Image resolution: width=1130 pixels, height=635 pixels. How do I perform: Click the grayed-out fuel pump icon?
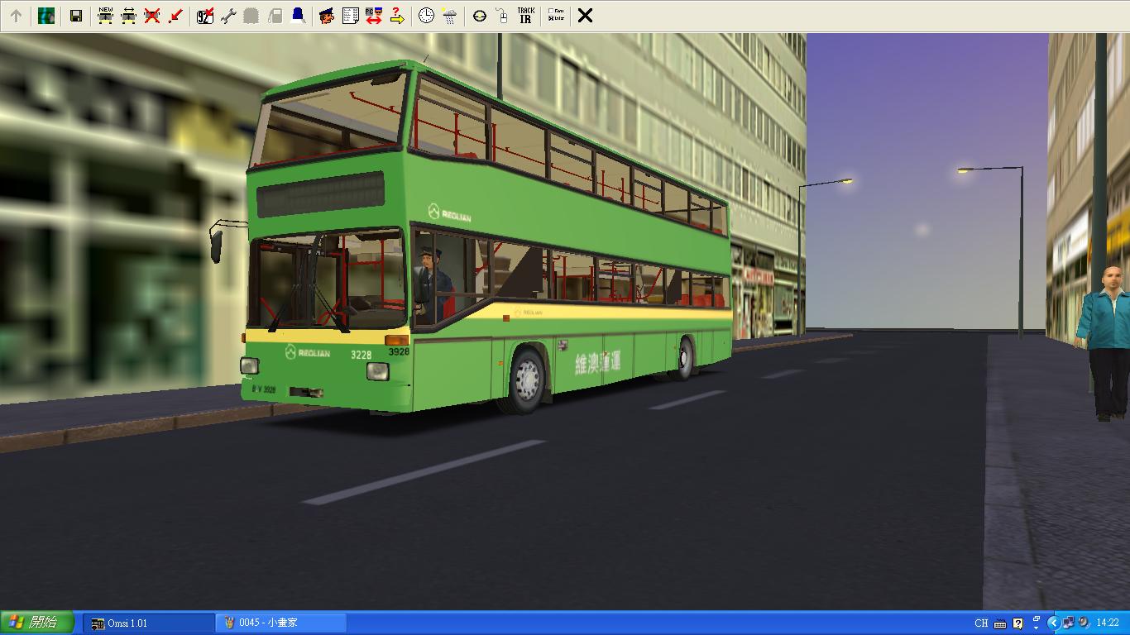pyautogui.click(x=275, y=16)
